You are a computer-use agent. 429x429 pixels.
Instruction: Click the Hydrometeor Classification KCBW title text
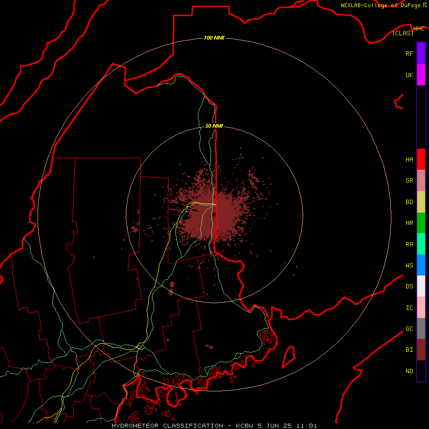[x=214, y=426]
